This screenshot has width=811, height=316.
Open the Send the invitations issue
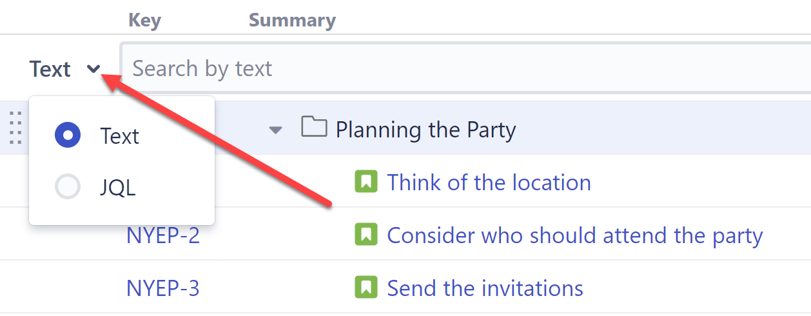click(485, 288)
